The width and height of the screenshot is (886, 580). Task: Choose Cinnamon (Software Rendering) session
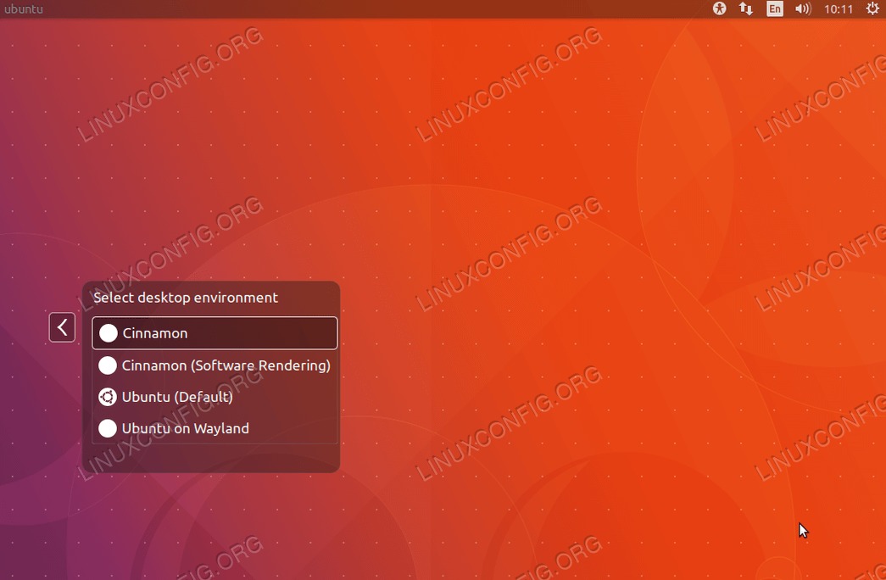[215, 365]
